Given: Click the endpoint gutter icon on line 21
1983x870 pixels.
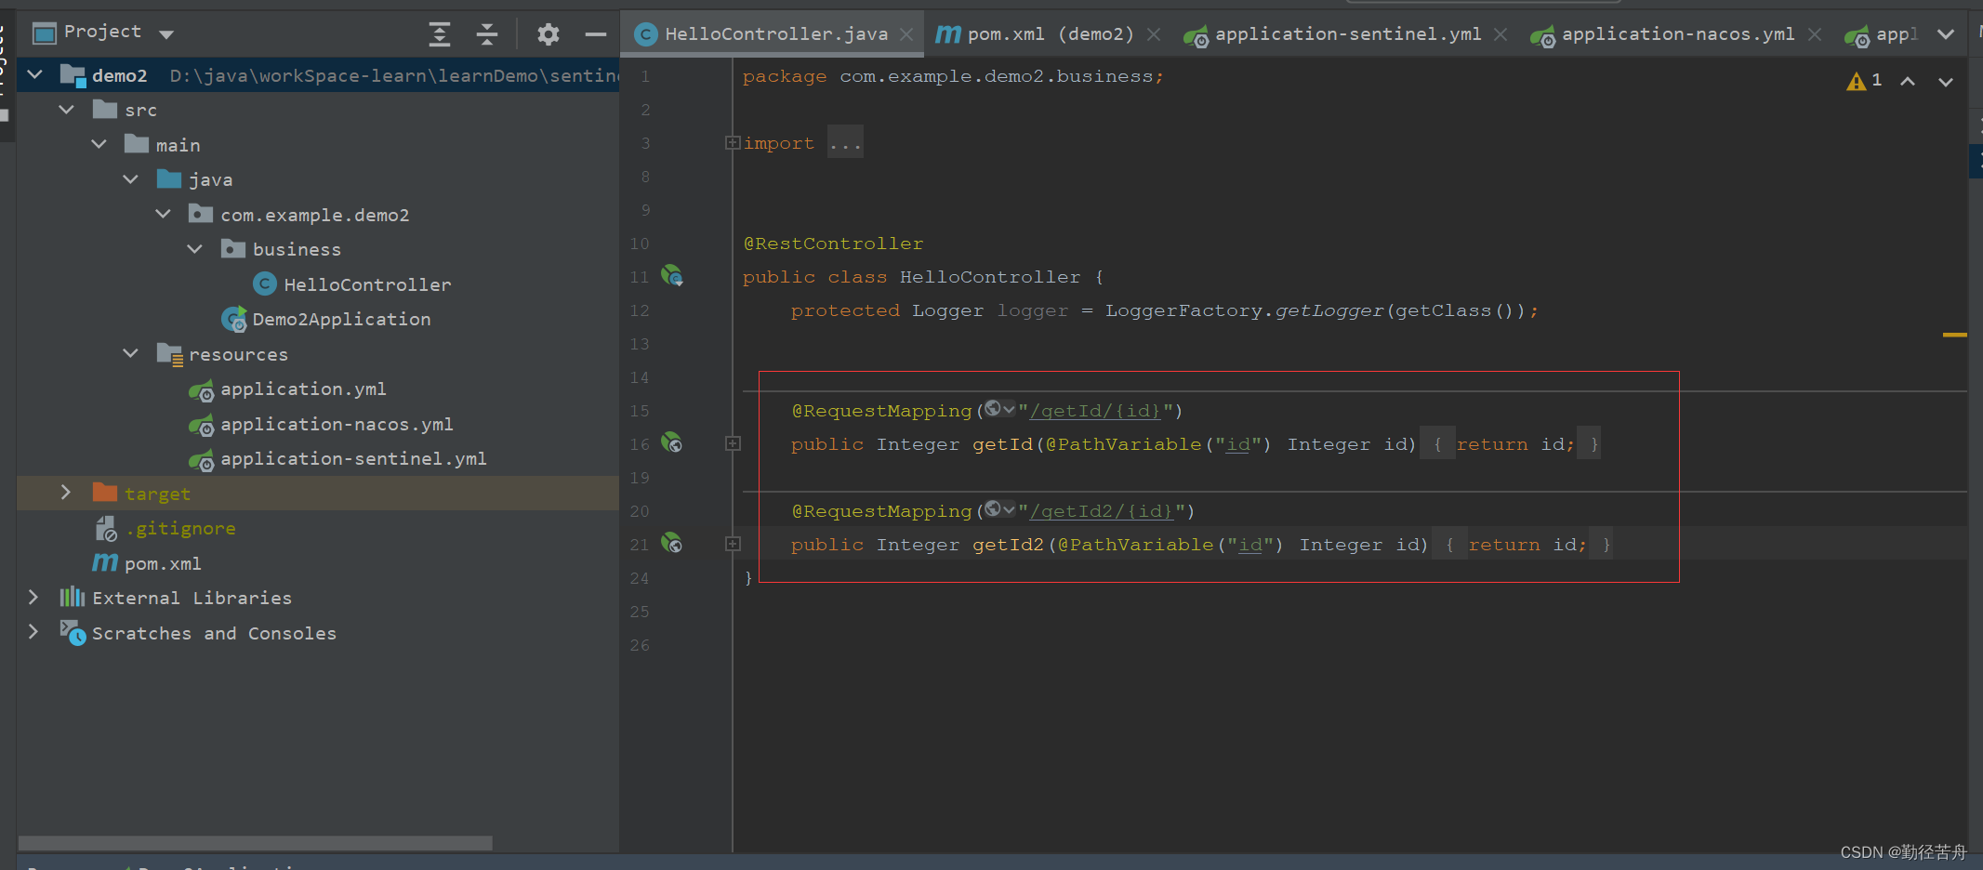Looking at the screenshot, I should (x=672, y=544).
